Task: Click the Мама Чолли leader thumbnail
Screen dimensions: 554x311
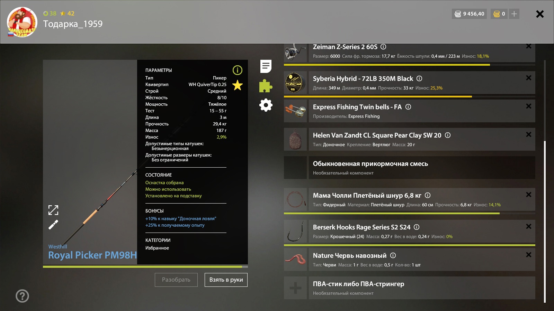Action: tap(295, 199)
